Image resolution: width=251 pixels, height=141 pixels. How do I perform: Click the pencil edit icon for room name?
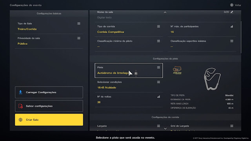click(232, 12)
